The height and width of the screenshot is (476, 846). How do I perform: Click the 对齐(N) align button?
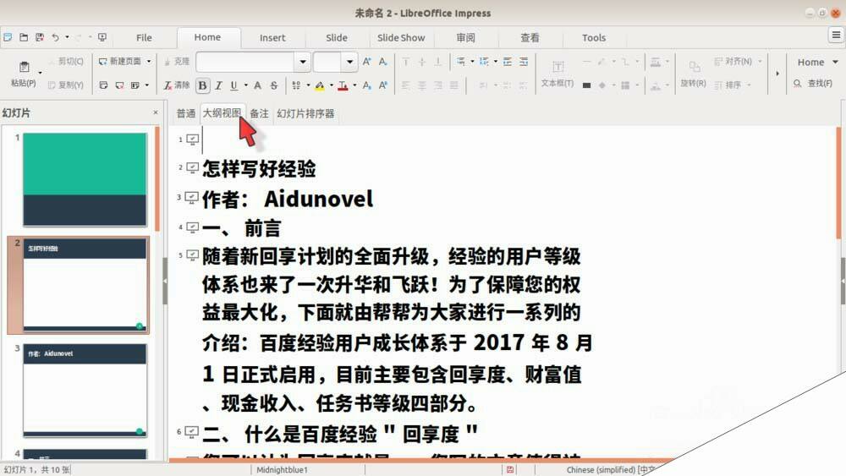(733, 62)
